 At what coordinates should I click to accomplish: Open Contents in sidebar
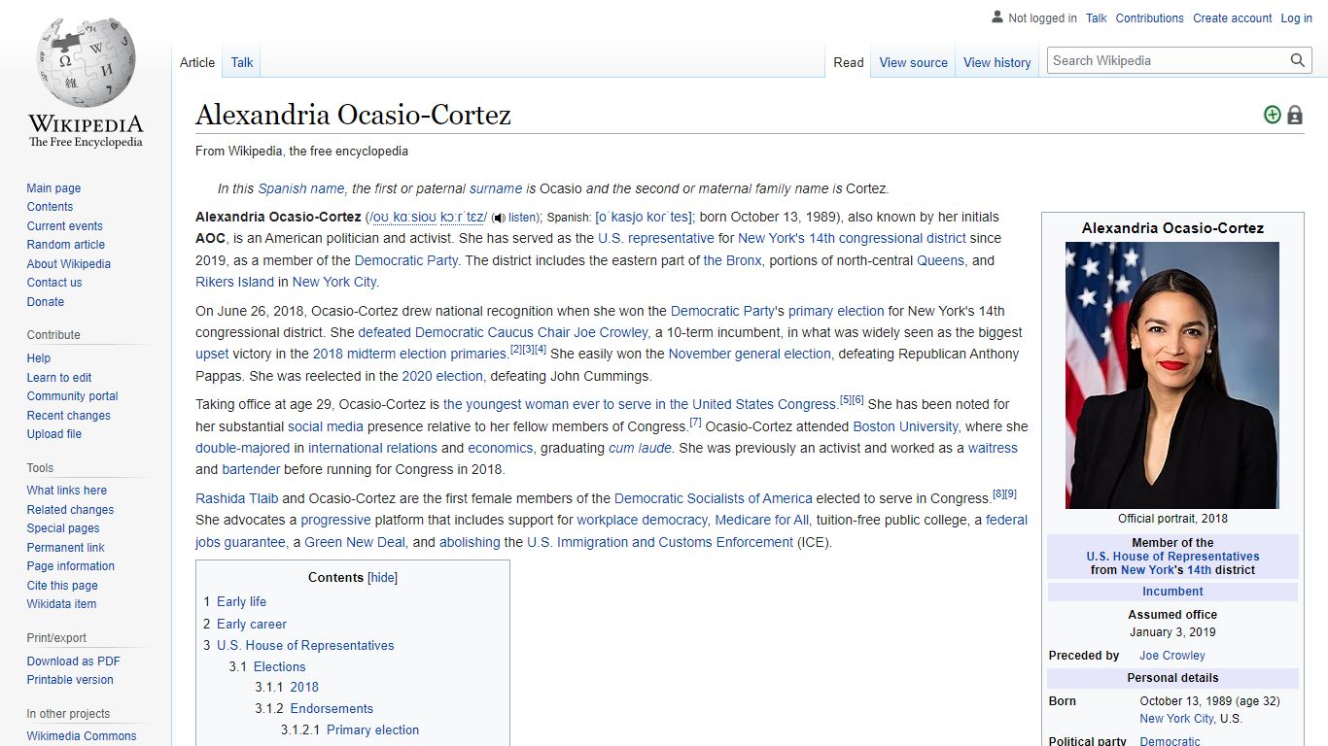(50, 207)
